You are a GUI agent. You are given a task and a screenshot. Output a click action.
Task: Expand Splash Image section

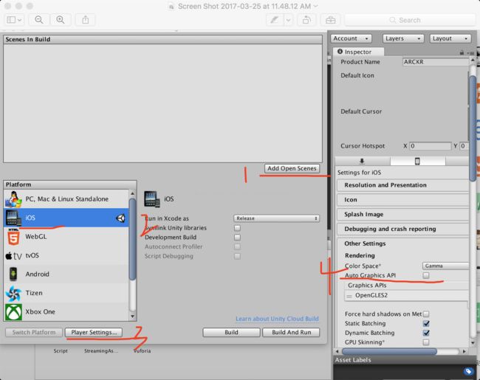coord(402,215)
